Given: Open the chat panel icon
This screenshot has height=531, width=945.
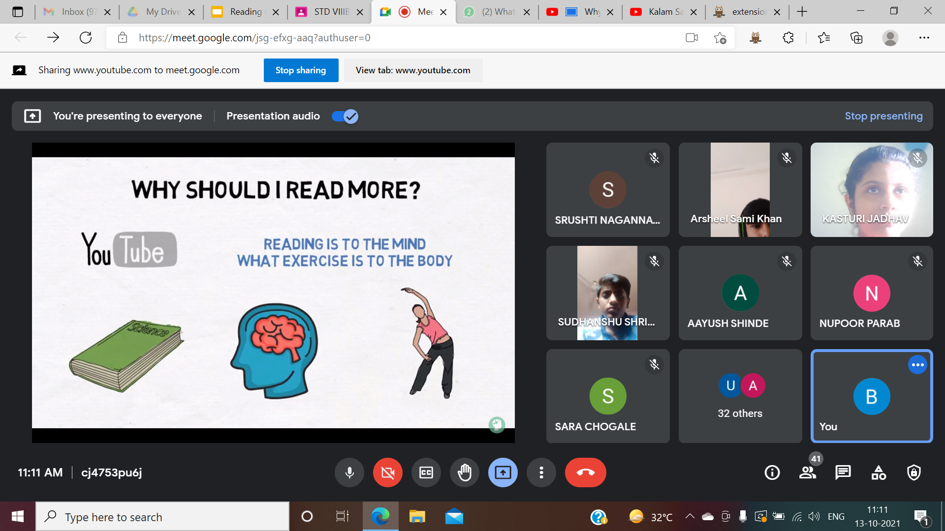Looking at the screenshot, I should click(843, 472).
